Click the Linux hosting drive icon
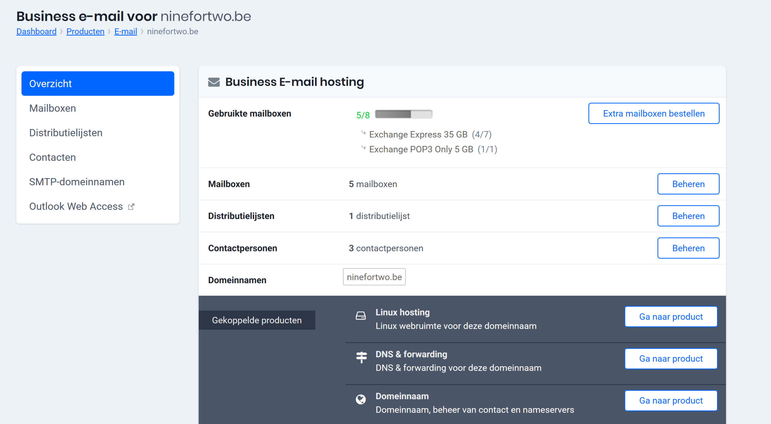This screenshot has width=771, height=424. (361, 316)
